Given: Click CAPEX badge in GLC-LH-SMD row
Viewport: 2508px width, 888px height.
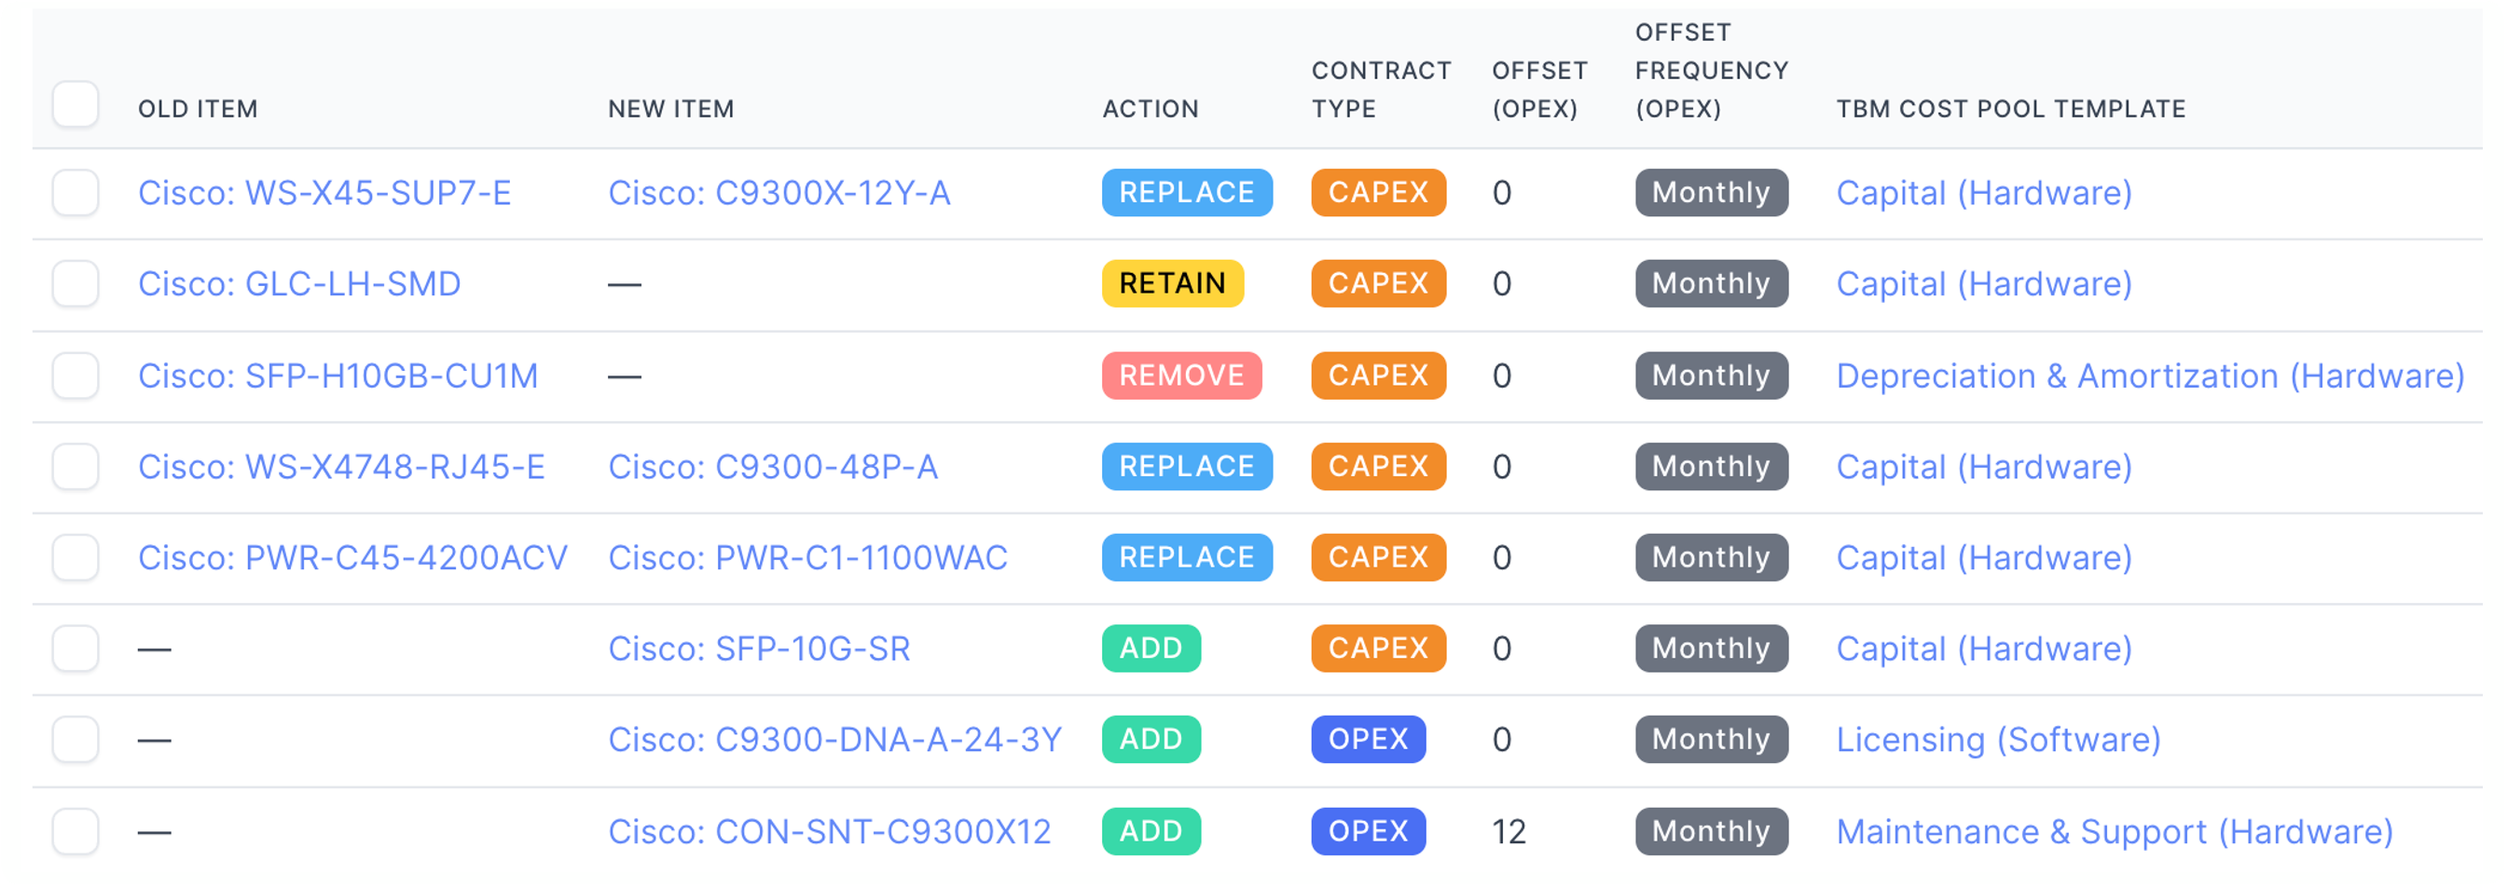Looking at the screenshot, I should [1378, 283].
